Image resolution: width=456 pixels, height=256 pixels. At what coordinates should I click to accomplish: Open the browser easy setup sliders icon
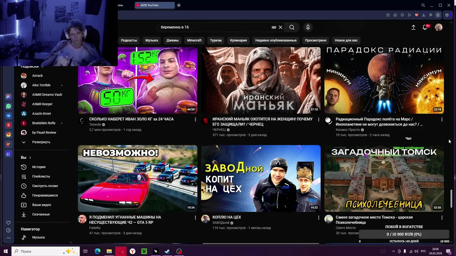click(431, 15)
